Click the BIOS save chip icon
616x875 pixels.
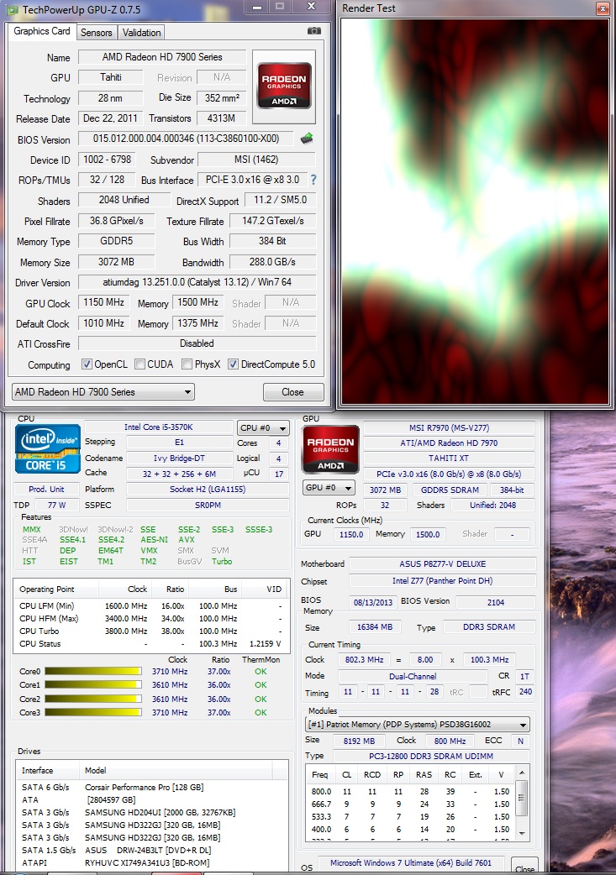307,139
